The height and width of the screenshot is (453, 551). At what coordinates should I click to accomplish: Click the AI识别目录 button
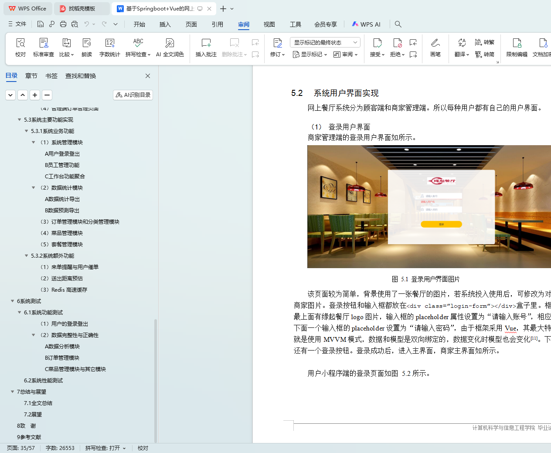pos(133,95)
